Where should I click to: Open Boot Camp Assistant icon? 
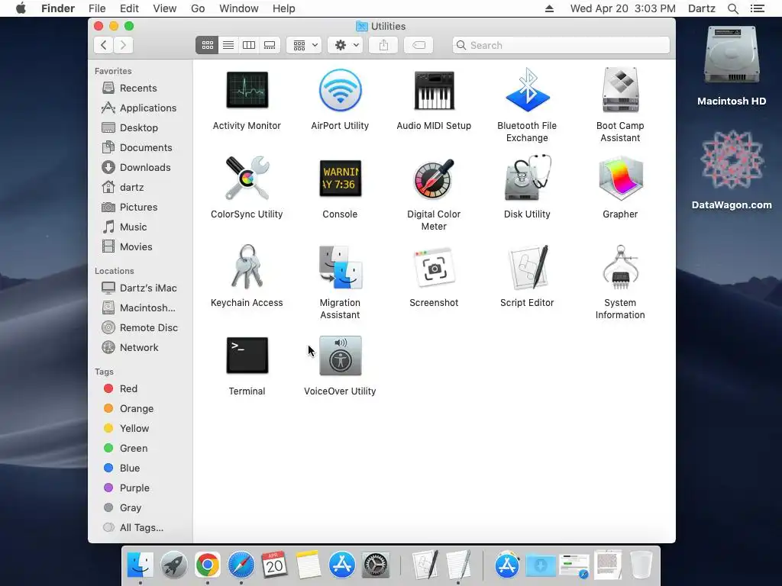point(620,90)
